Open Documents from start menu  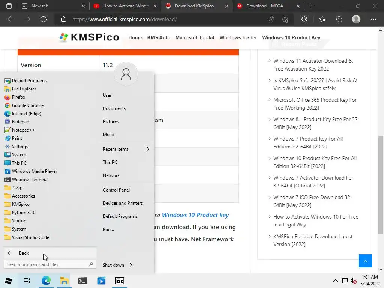114,108
